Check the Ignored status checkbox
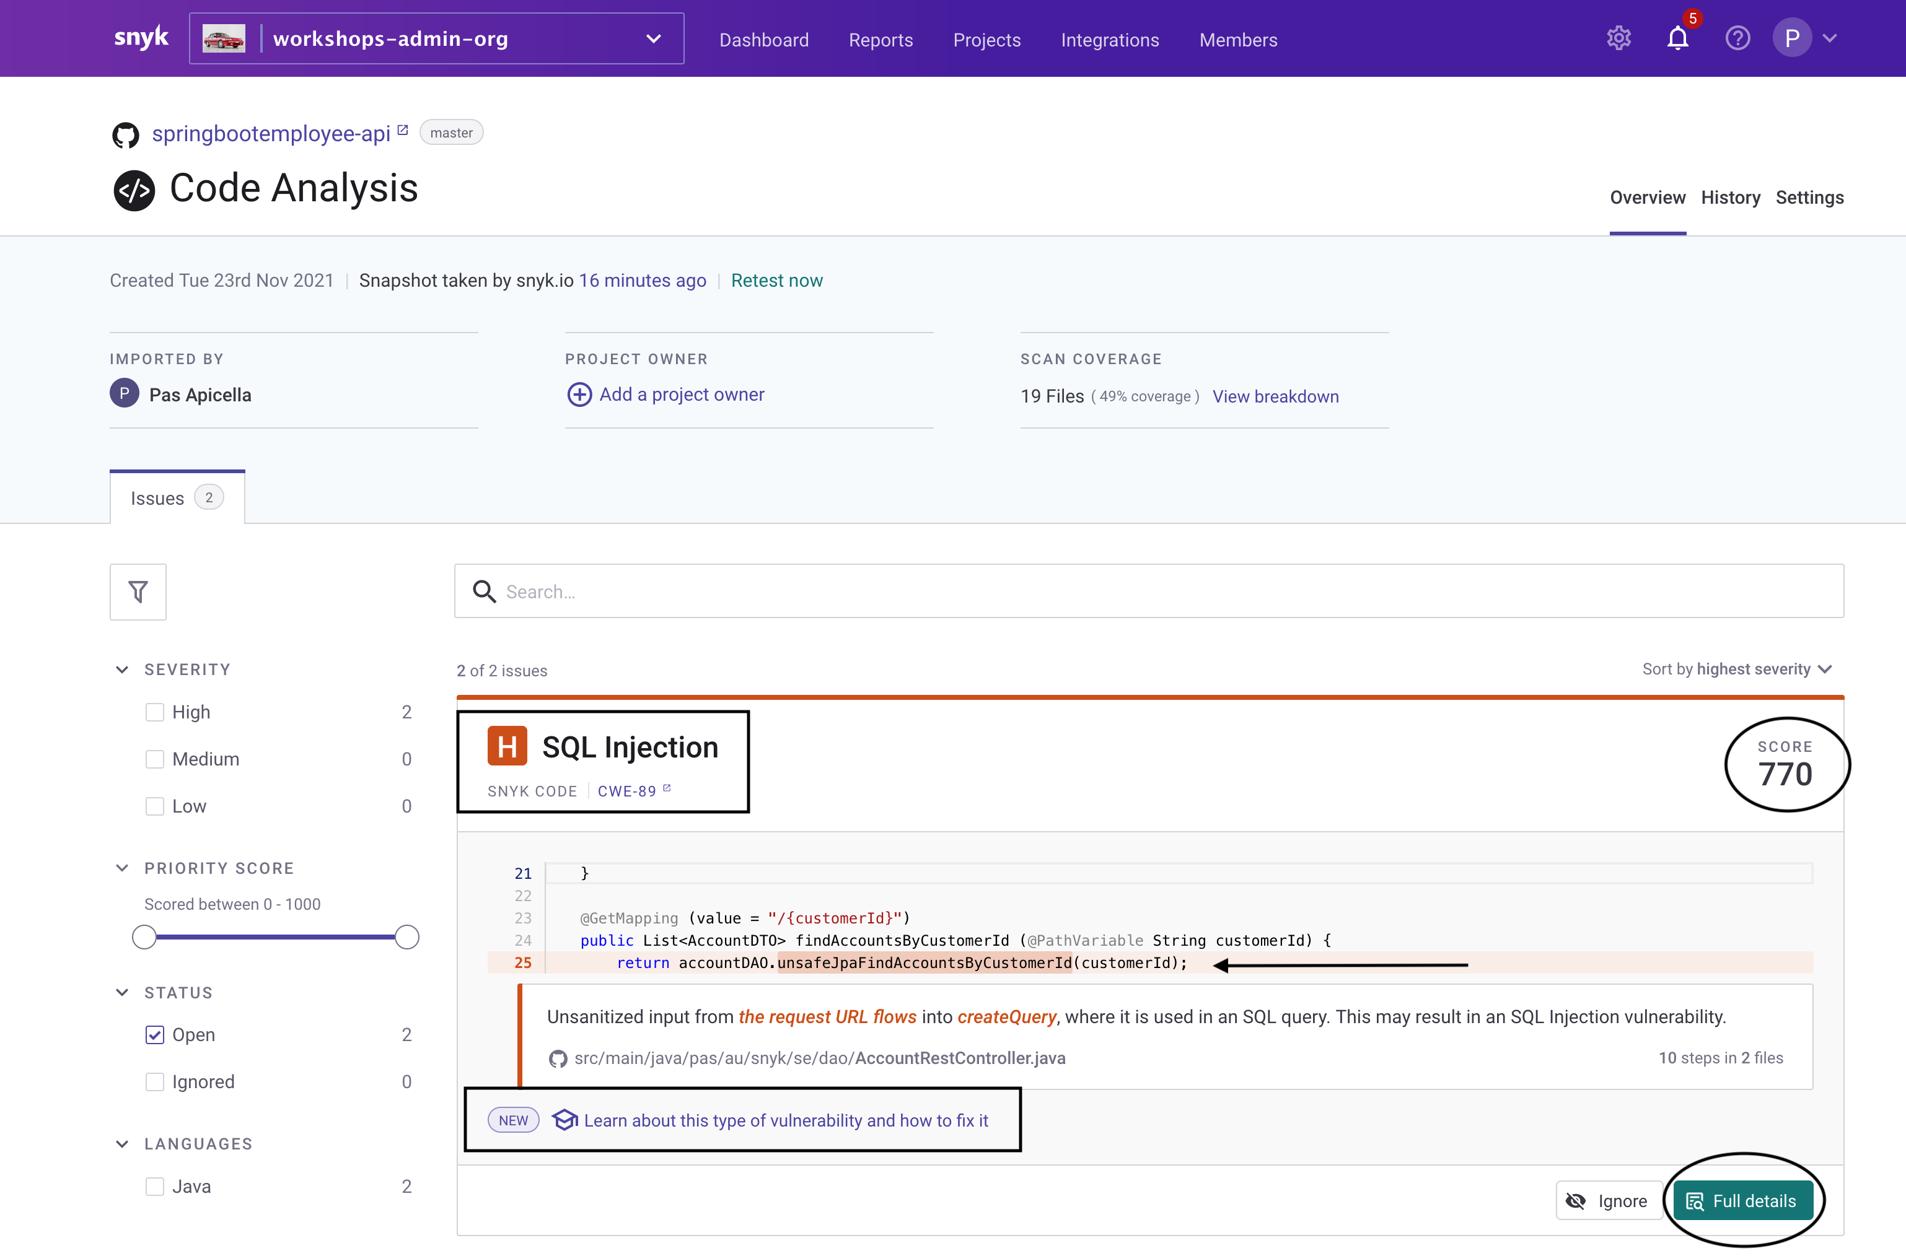Viewport: 1906px width, 1256px height. click(x=155, y=1081)
